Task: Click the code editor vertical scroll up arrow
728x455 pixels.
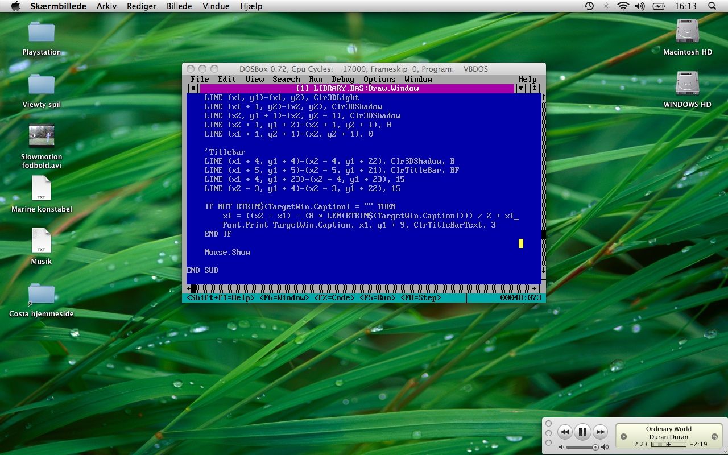Action: pyautogui.click(x=543, y=97)
